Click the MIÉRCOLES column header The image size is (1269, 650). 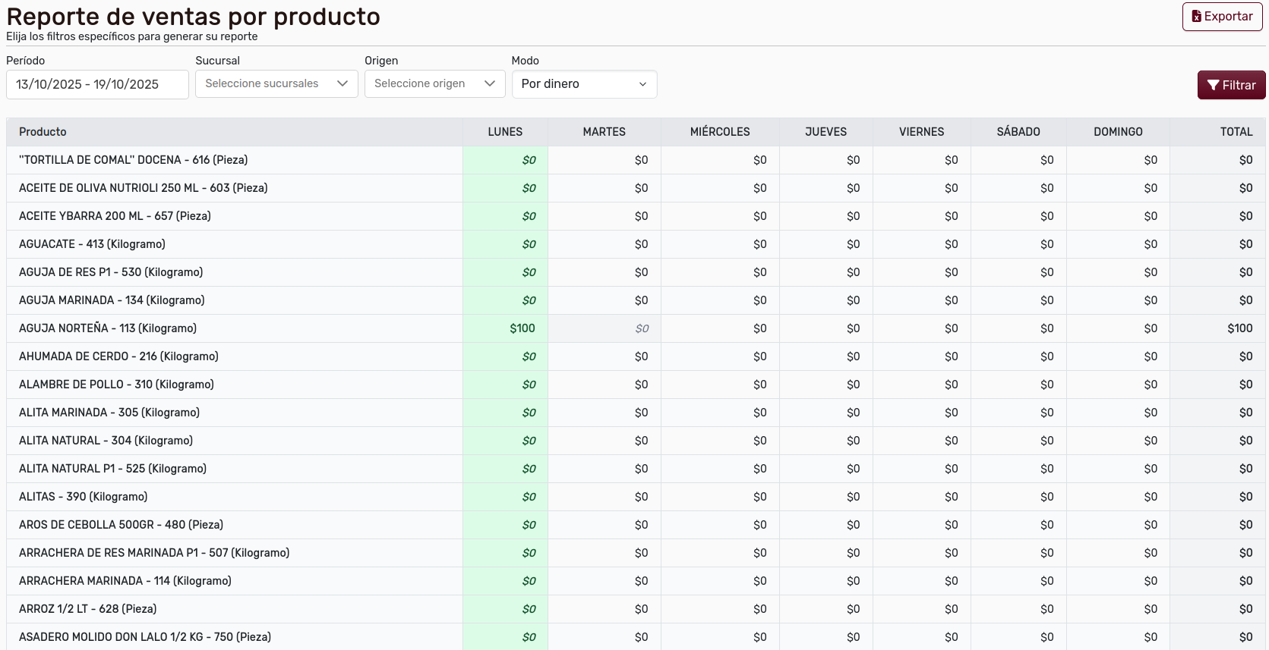point(720,132)
